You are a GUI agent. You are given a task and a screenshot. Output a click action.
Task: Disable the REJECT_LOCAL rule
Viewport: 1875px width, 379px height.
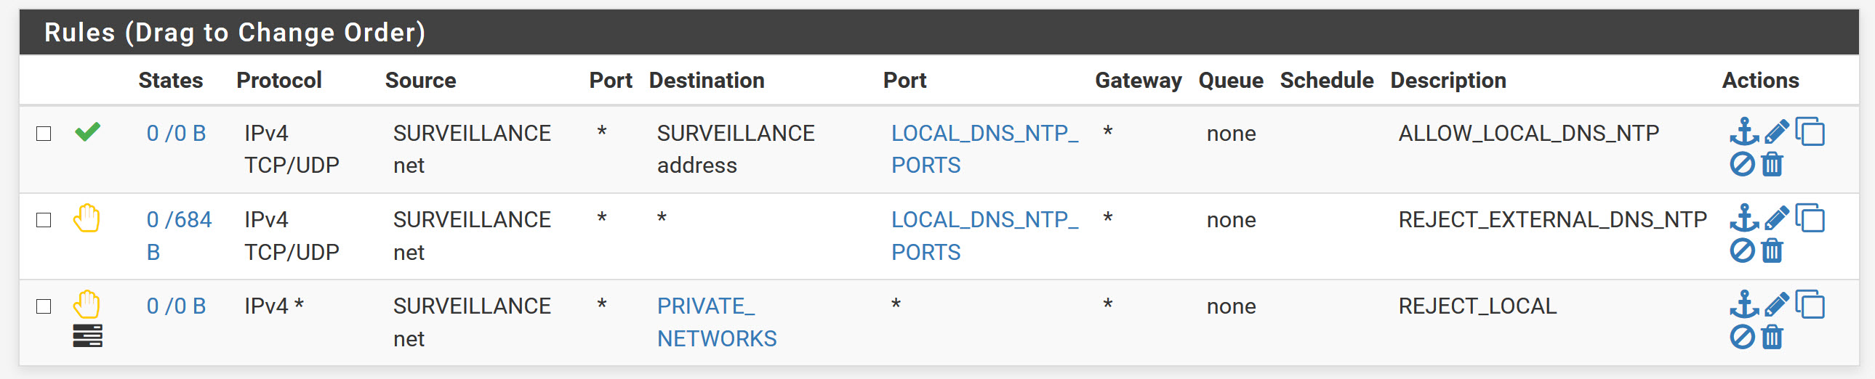point(1742,337)
